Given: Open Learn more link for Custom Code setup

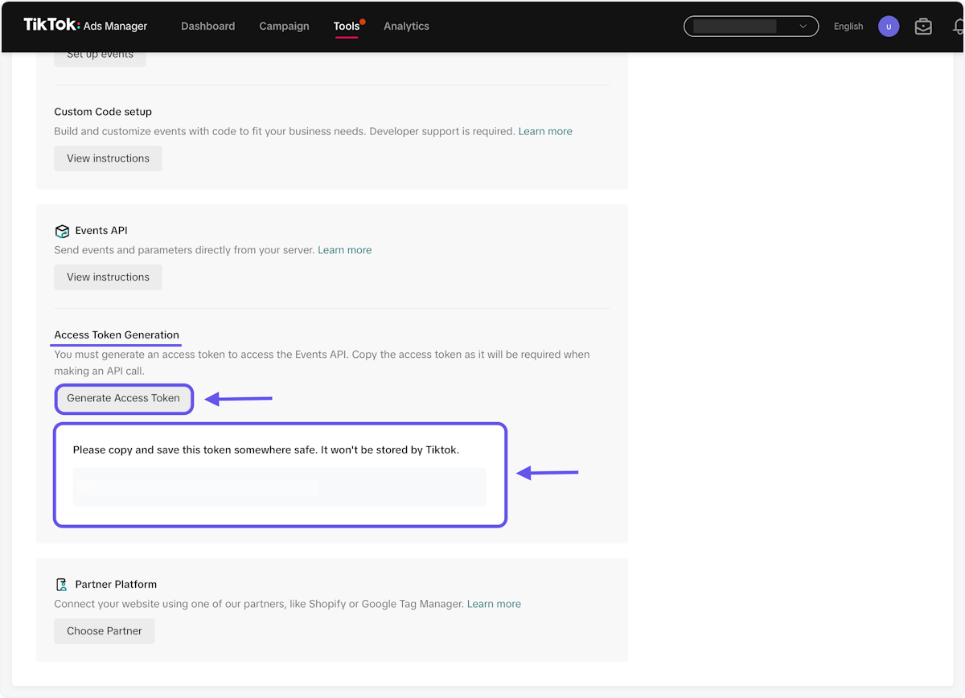Looking at the screenshot, I should 545,131.
